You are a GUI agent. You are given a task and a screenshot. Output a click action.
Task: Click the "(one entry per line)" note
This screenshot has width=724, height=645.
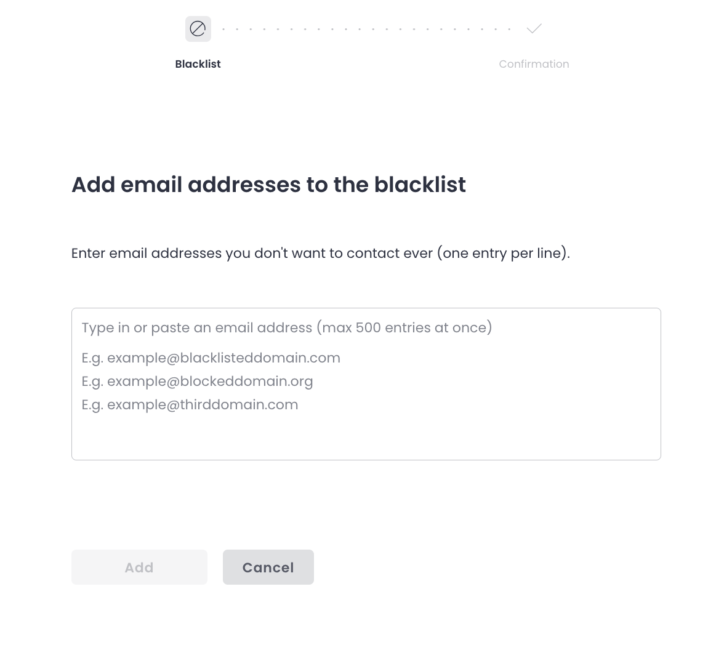click(x=502, y=254)
